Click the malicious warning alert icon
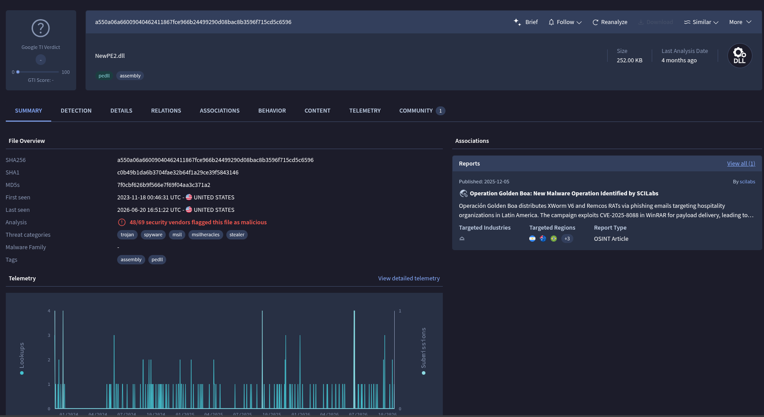 (x=122, y=223)
